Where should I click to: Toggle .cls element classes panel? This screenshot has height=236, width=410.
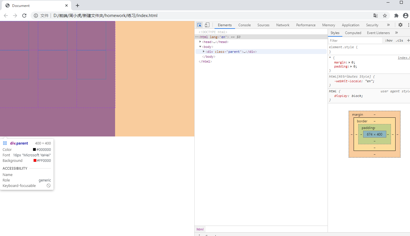399,40
